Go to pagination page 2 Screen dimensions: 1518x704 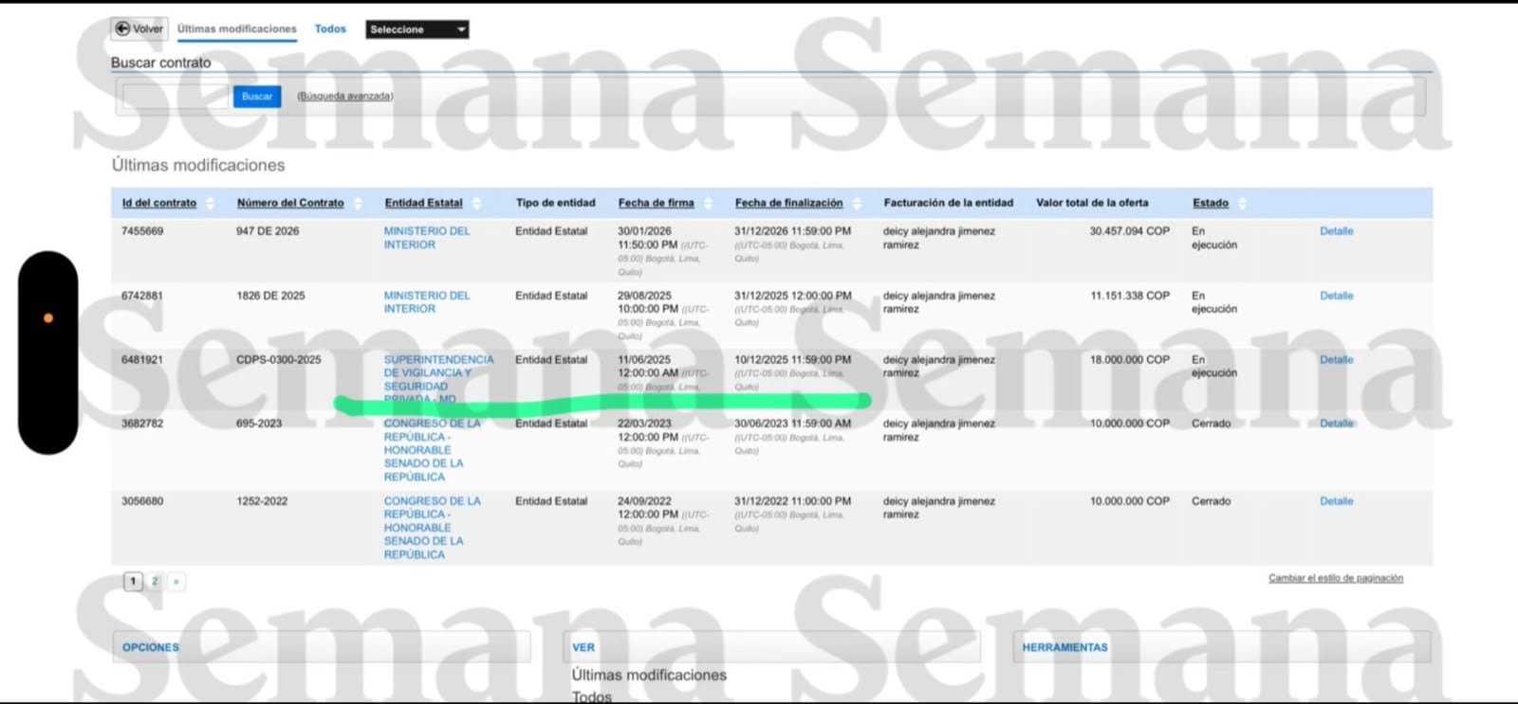pyautogui.click(x=155, y=582)
